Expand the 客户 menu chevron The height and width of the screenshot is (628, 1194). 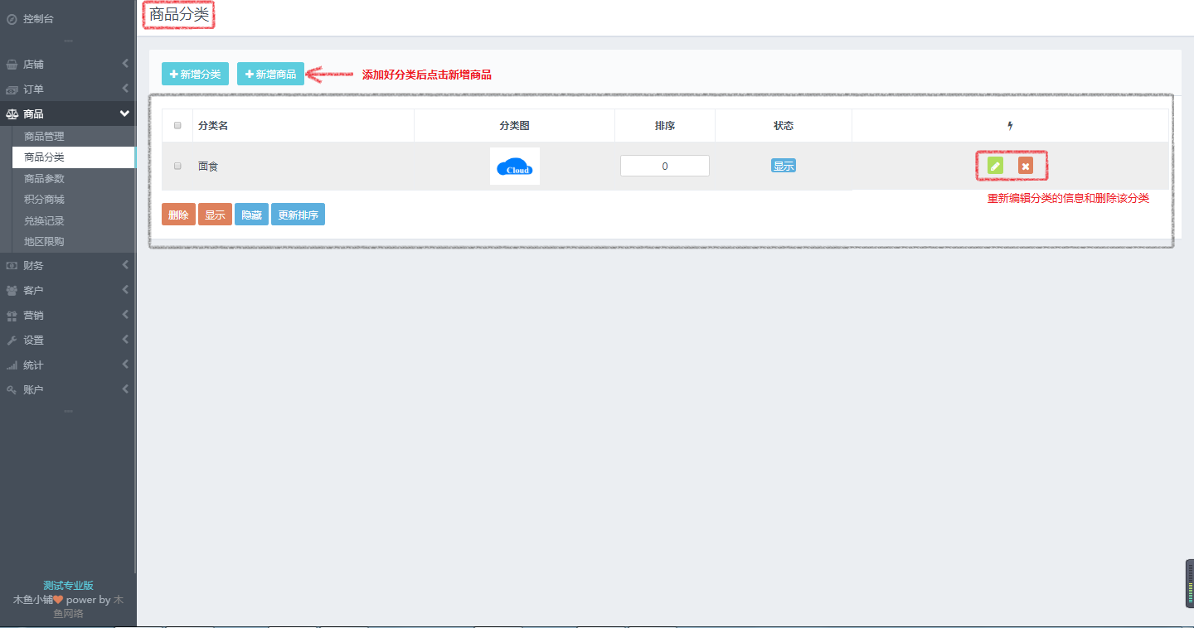point(125,291)
